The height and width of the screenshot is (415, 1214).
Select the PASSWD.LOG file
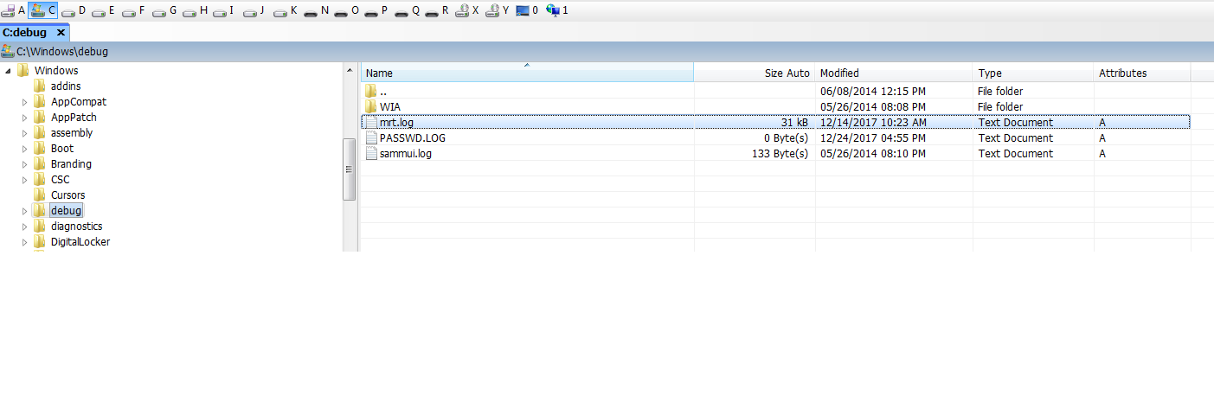click(x=412, y=138)
